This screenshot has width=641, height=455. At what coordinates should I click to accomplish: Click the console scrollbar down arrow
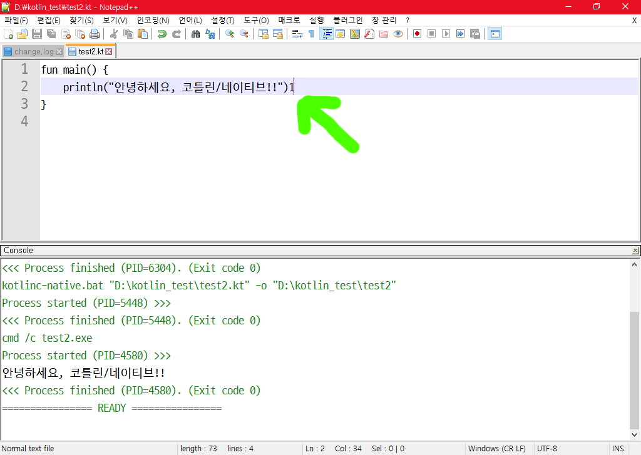coord(634,434)
